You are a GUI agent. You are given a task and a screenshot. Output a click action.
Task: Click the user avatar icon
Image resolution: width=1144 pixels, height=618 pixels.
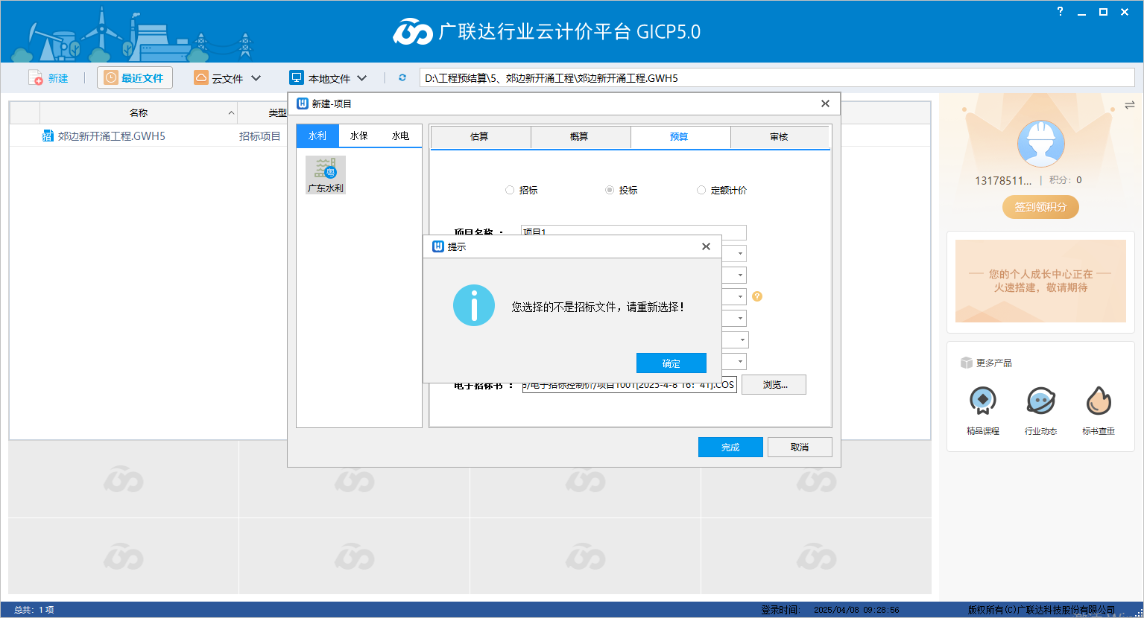coord(1041,144)
